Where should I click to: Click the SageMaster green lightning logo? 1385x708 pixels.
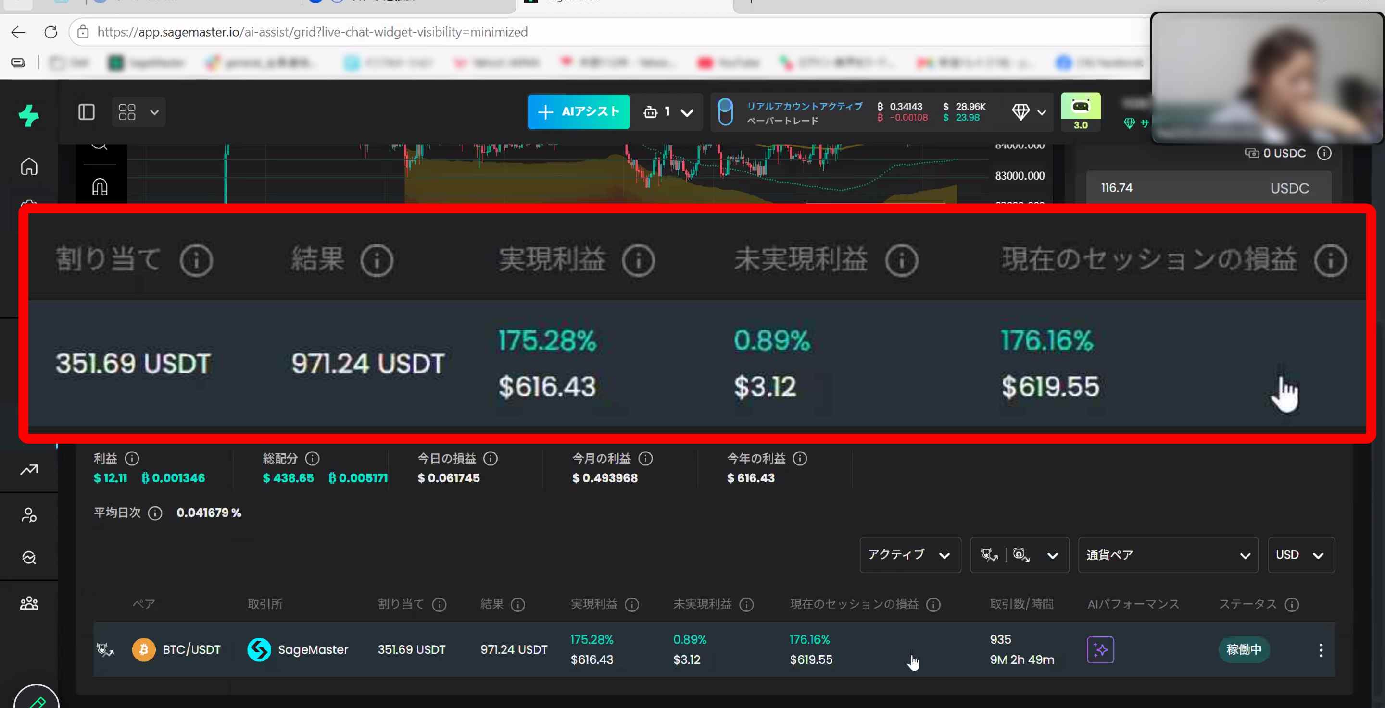click(x=28, y=115)
